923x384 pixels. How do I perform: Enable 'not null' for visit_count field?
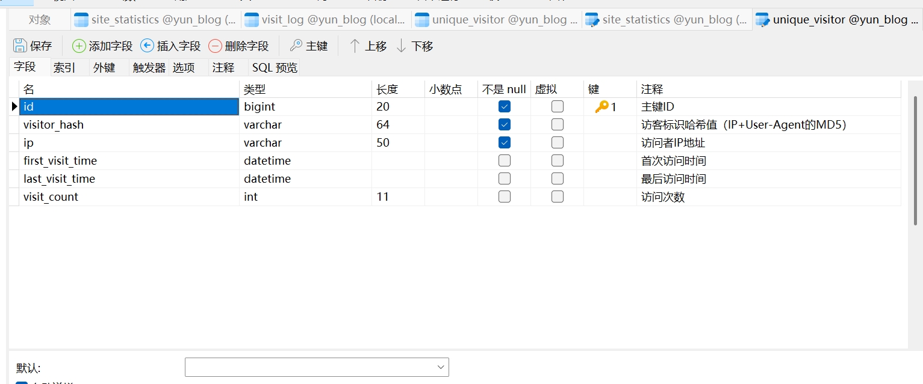pyautogui.click(x=505, y=197)
